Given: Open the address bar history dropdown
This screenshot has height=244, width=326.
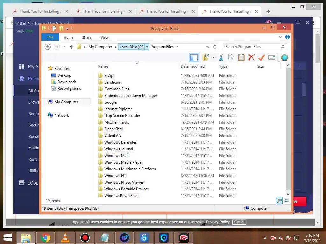Looking at the screenshot, I should [x=208, y=47].
